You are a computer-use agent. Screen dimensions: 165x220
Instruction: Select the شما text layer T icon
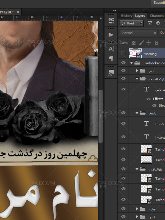coord(146,123)
